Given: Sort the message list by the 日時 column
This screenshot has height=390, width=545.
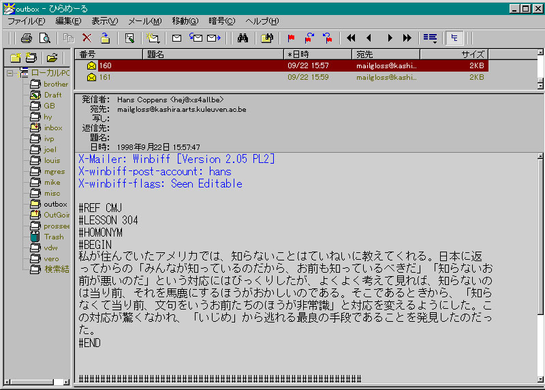Looking at the screenshot, I should (317, 55).
